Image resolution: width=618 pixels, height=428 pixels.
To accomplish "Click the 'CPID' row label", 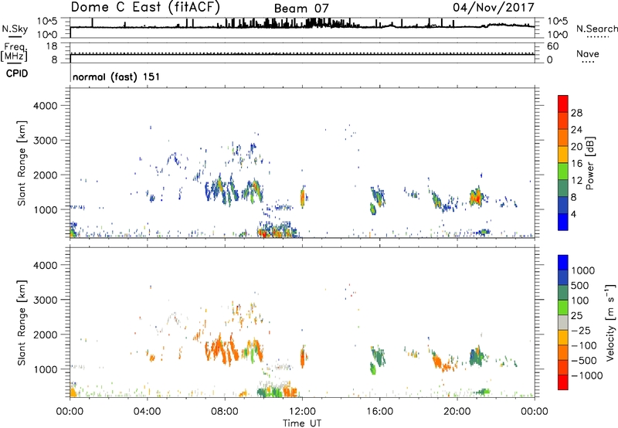I will (17, 73).
